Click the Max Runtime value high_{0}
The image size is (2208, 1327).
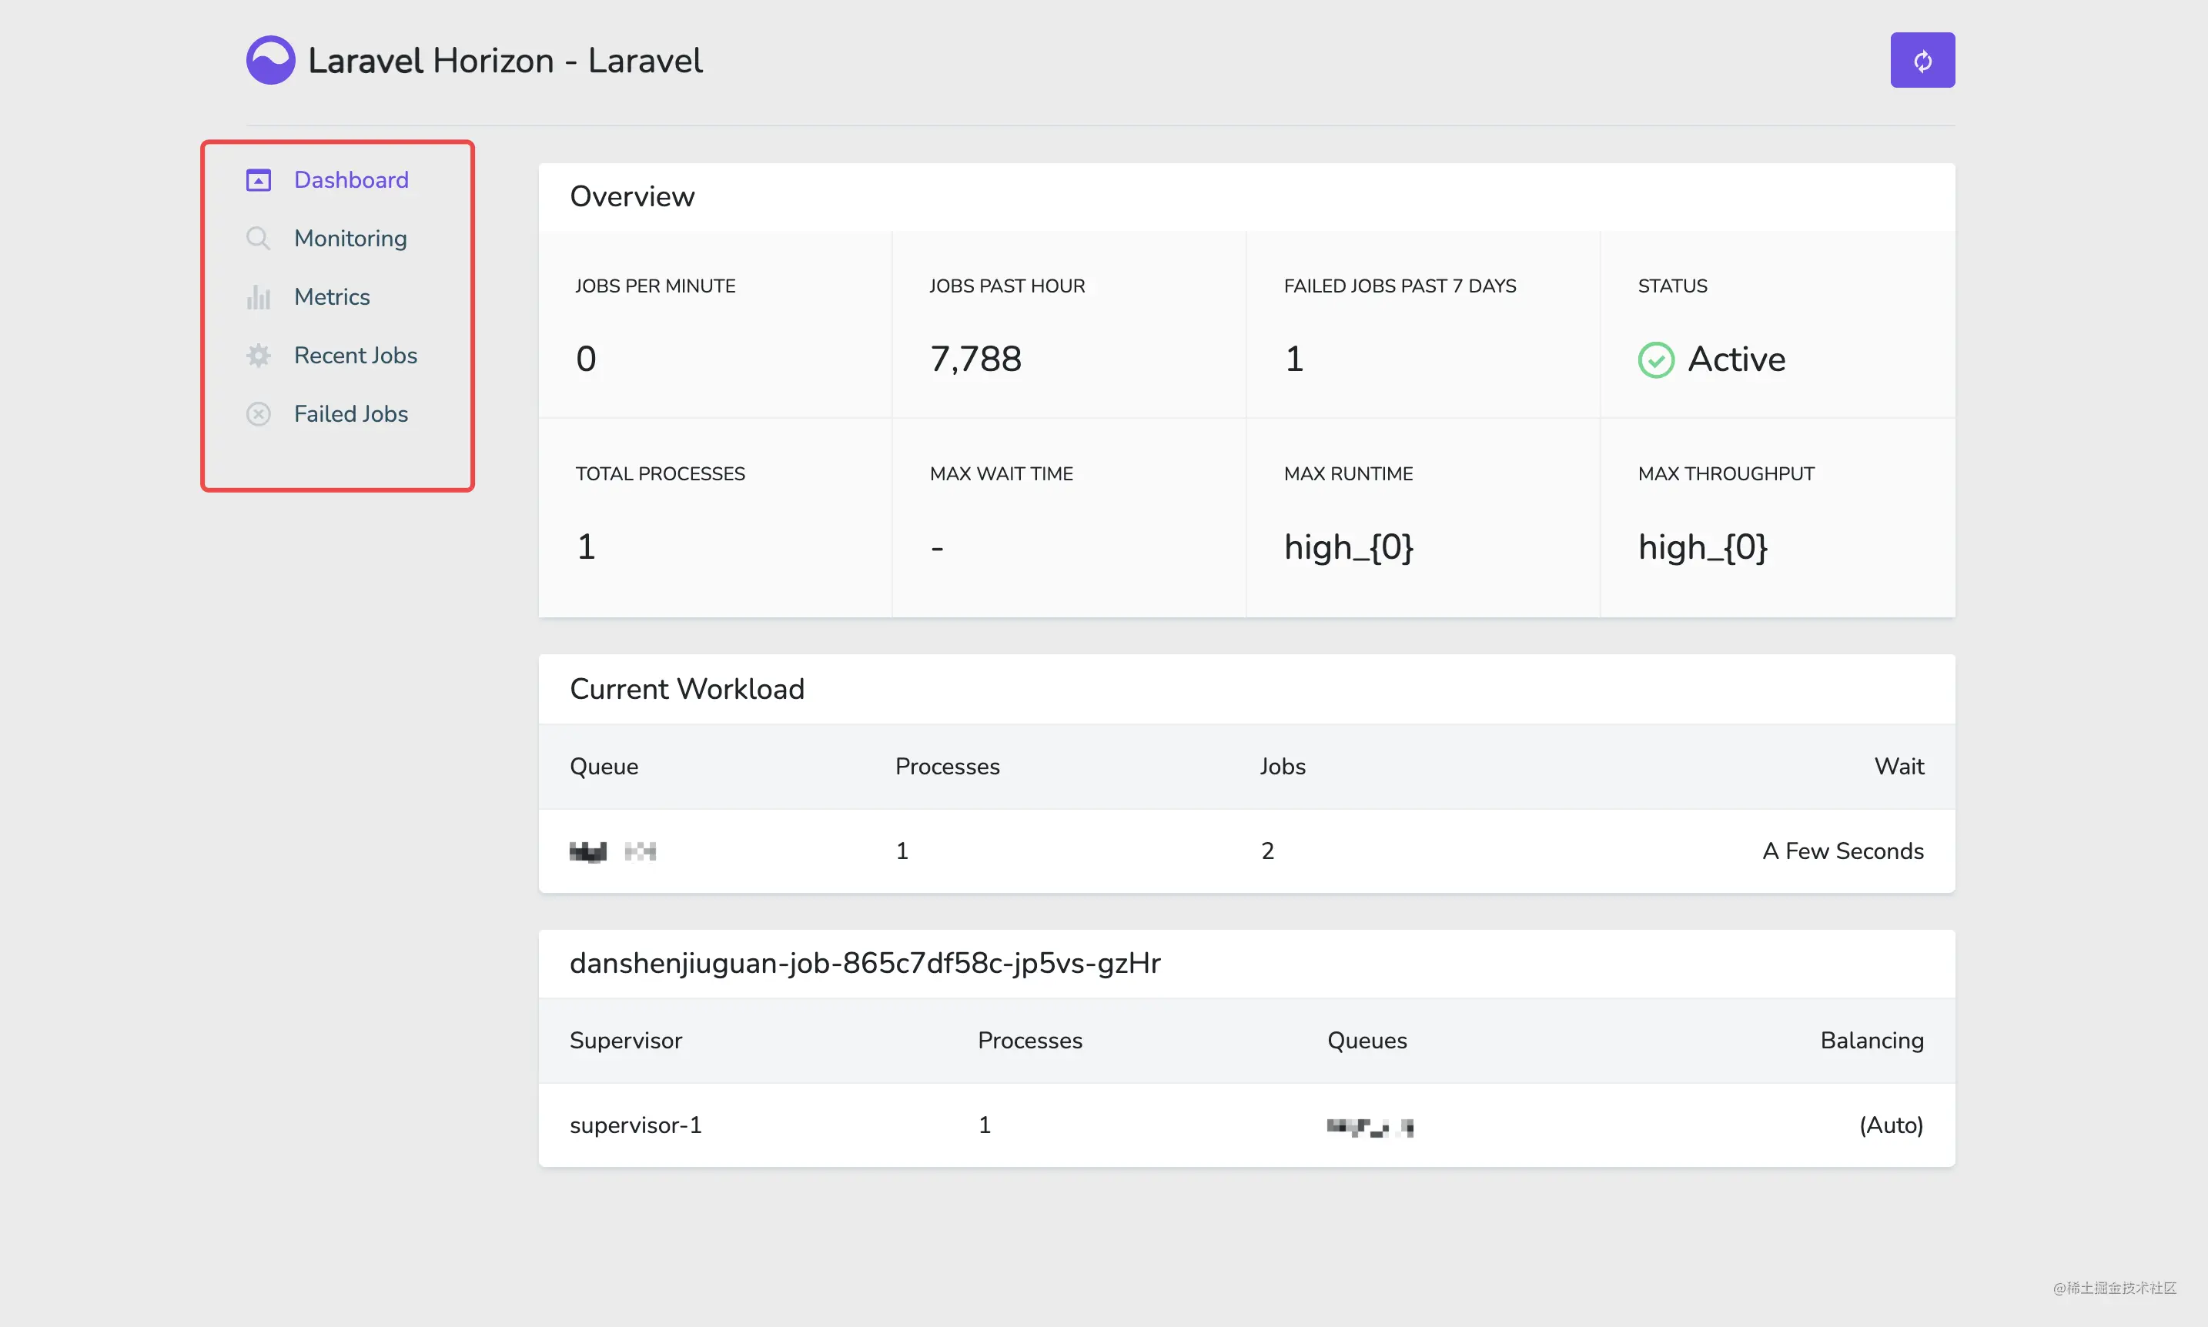click(x=1349, y=547)
